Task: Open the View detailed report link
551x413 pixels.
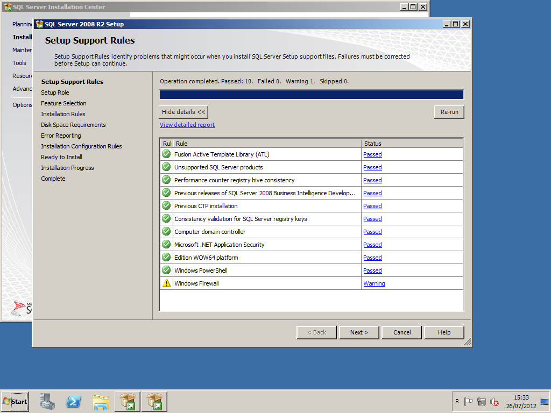Action: (187, 125)
